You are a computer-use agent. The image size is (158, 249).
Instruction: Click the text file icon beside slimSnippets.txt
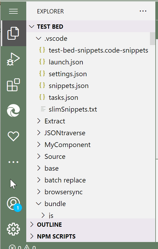pos(43,109)
